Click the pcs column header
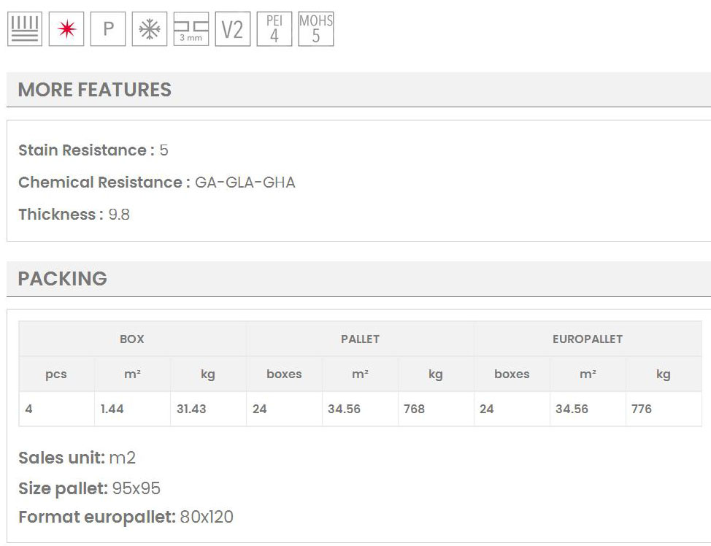The image size is (711, 546). (56, 374)
